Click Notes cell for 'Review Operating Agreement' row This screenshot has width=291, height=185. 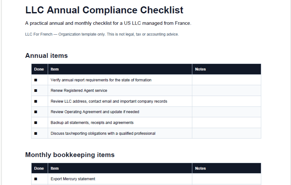(227, 112)
